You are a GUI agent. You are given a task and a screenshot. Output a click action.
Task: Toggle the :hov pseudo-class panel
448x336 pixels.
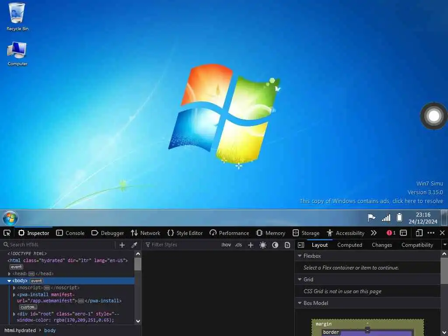click(x=226, y=245)
